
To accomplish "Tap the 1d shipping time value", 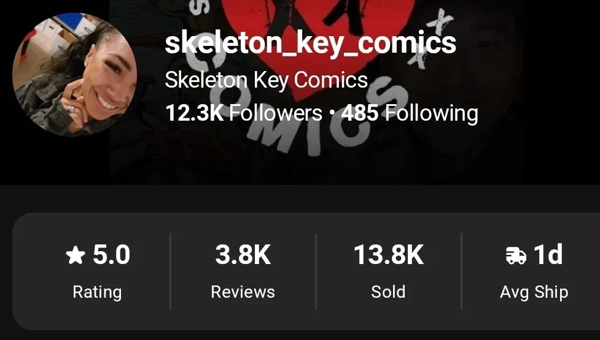I will [x=548, y=254].
